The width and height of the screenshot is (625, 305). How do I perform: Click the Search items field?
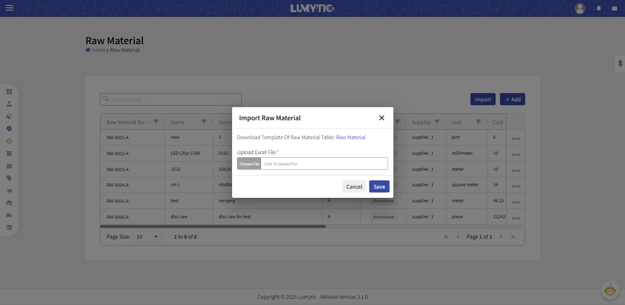171,99
